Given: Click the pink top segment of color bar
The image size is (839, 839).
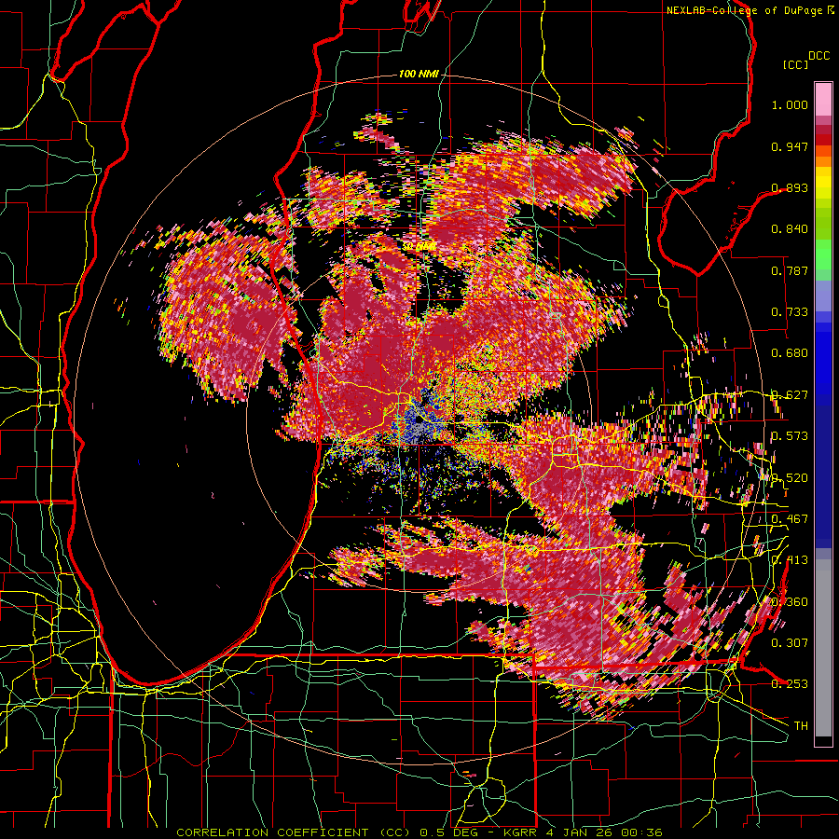Looking at the screenshot, I should pyautogui.click(x=823, y=99).
